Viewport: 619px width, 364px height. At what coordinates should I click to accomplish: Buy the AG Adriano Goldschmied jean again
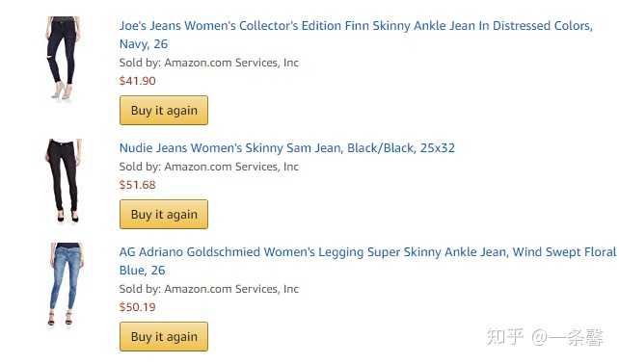(164, 337)
